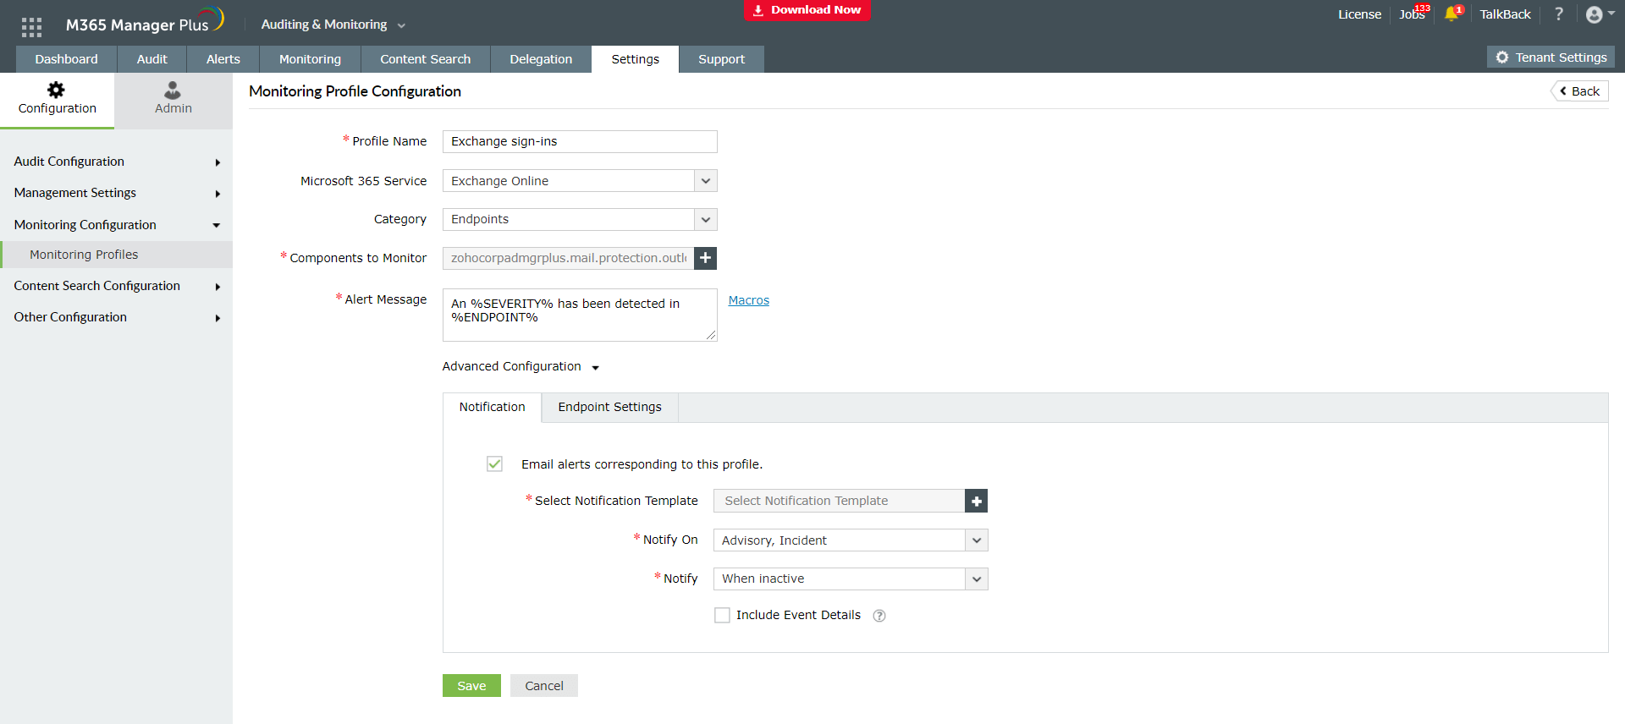Open Include Event Details help icon
Viewport: 1625px width, 724px height.
pos(879,616)
